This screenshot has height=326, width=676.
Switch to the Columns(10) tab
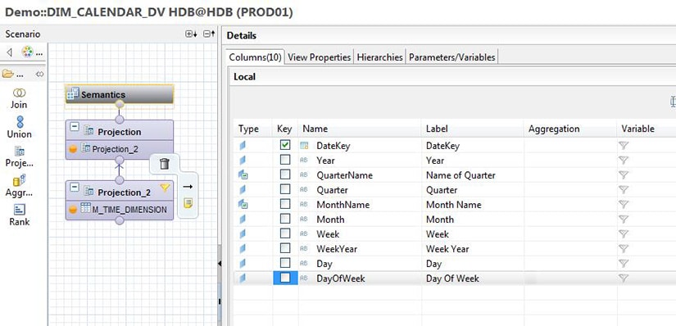(255, 57)
